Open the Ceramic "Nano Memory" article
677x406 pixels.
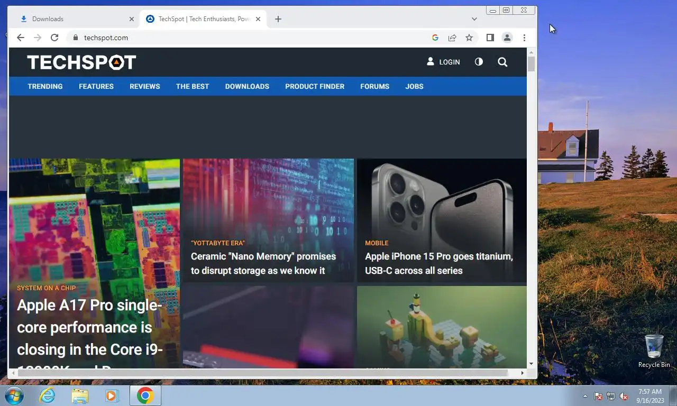[263, 263]
